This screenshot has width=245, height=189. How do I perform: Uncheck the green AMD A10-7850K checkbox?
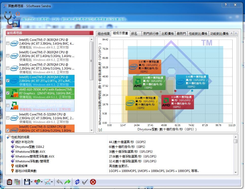tap(8, 93)
